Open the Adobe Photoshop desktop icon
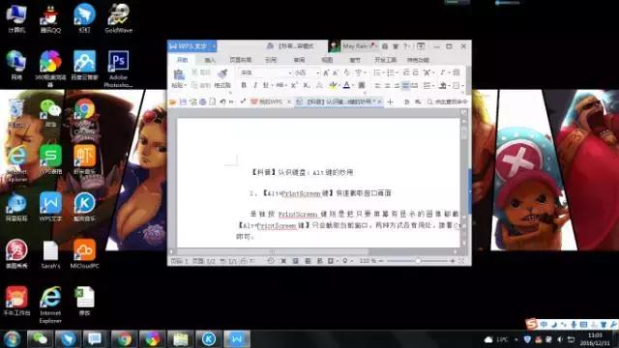Image resolution: width=619 pixels, height=348 pixels. [x=118, y=69]
